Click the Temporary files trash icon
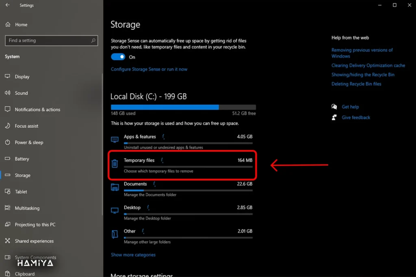This screenshot has width=416, height=277. 115,163
